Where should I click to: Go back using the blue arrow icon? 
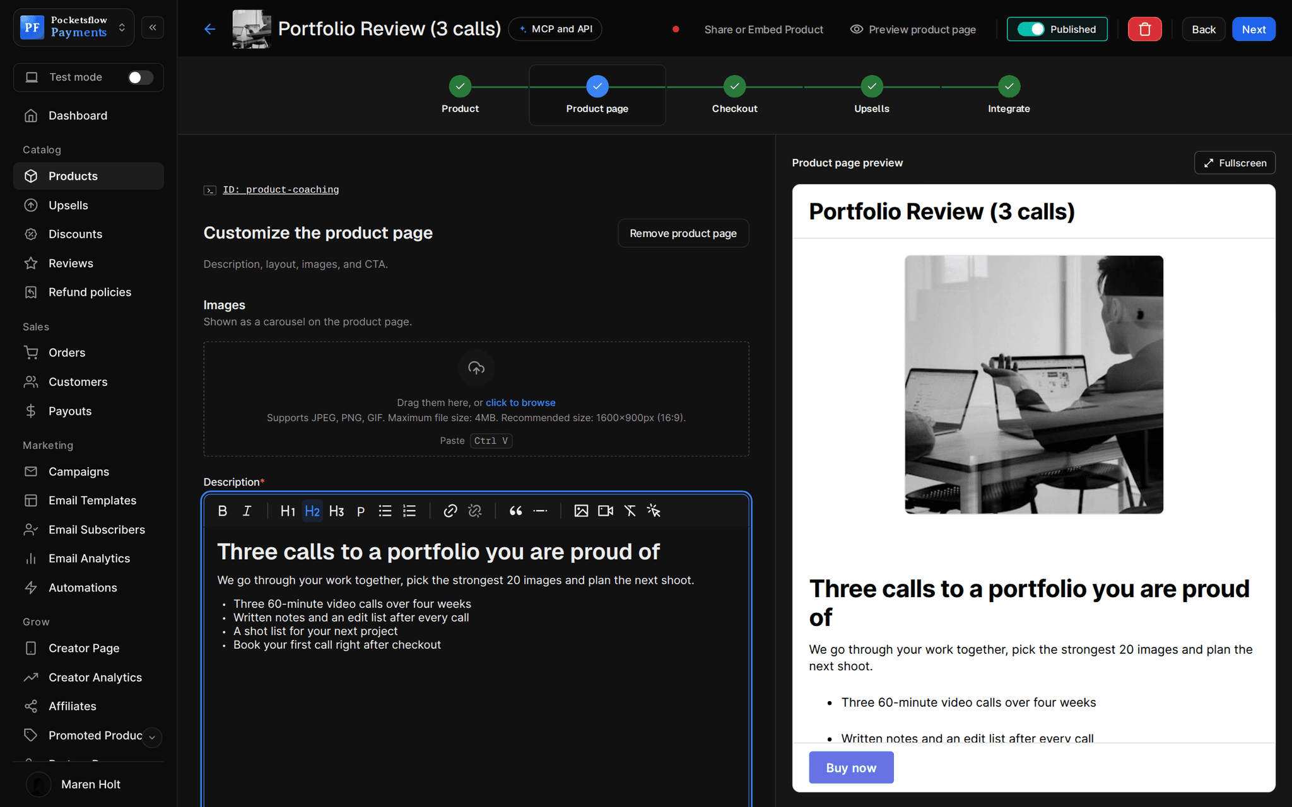tap(210, 29)
